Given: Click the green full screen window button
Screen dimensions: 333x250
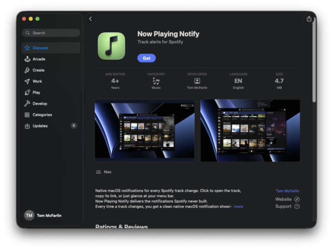Looking at the screenshot, I should point(38,19).
